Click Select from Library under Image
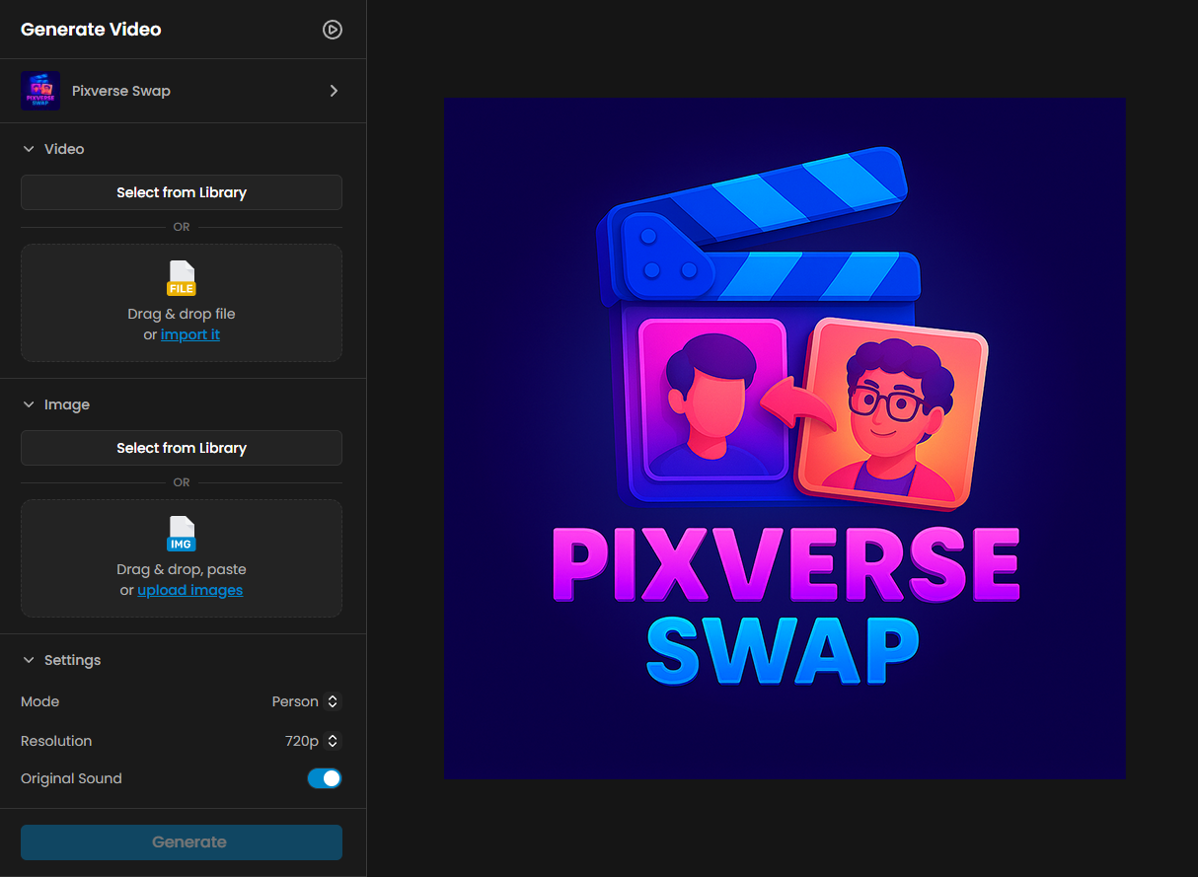 [182, 448]
